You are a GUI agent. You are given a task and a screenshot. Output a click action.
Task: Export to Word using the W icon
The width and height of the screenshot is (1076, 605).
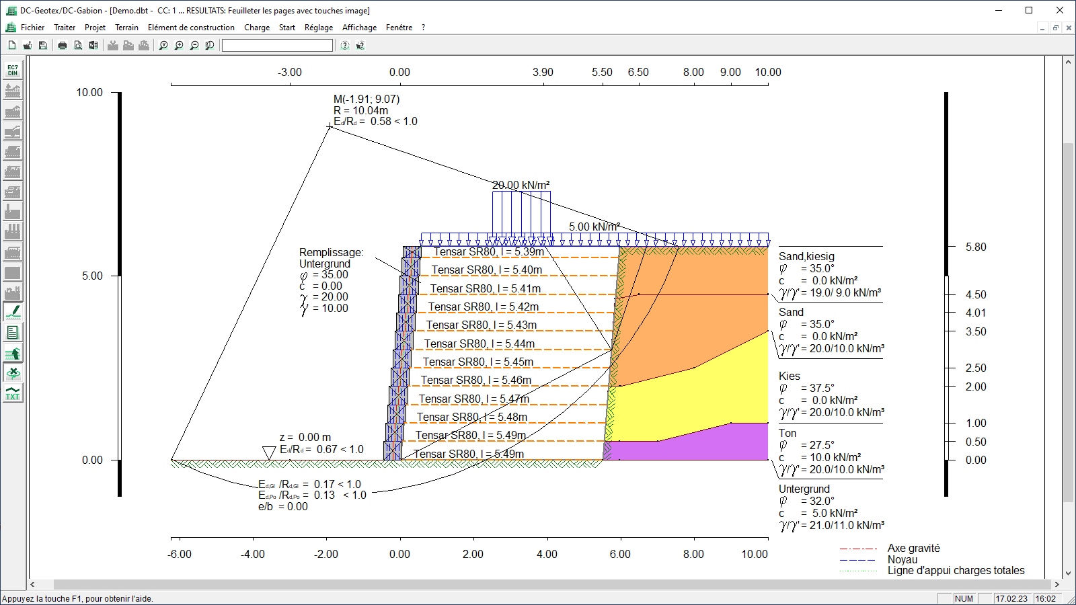click(93, 45)
